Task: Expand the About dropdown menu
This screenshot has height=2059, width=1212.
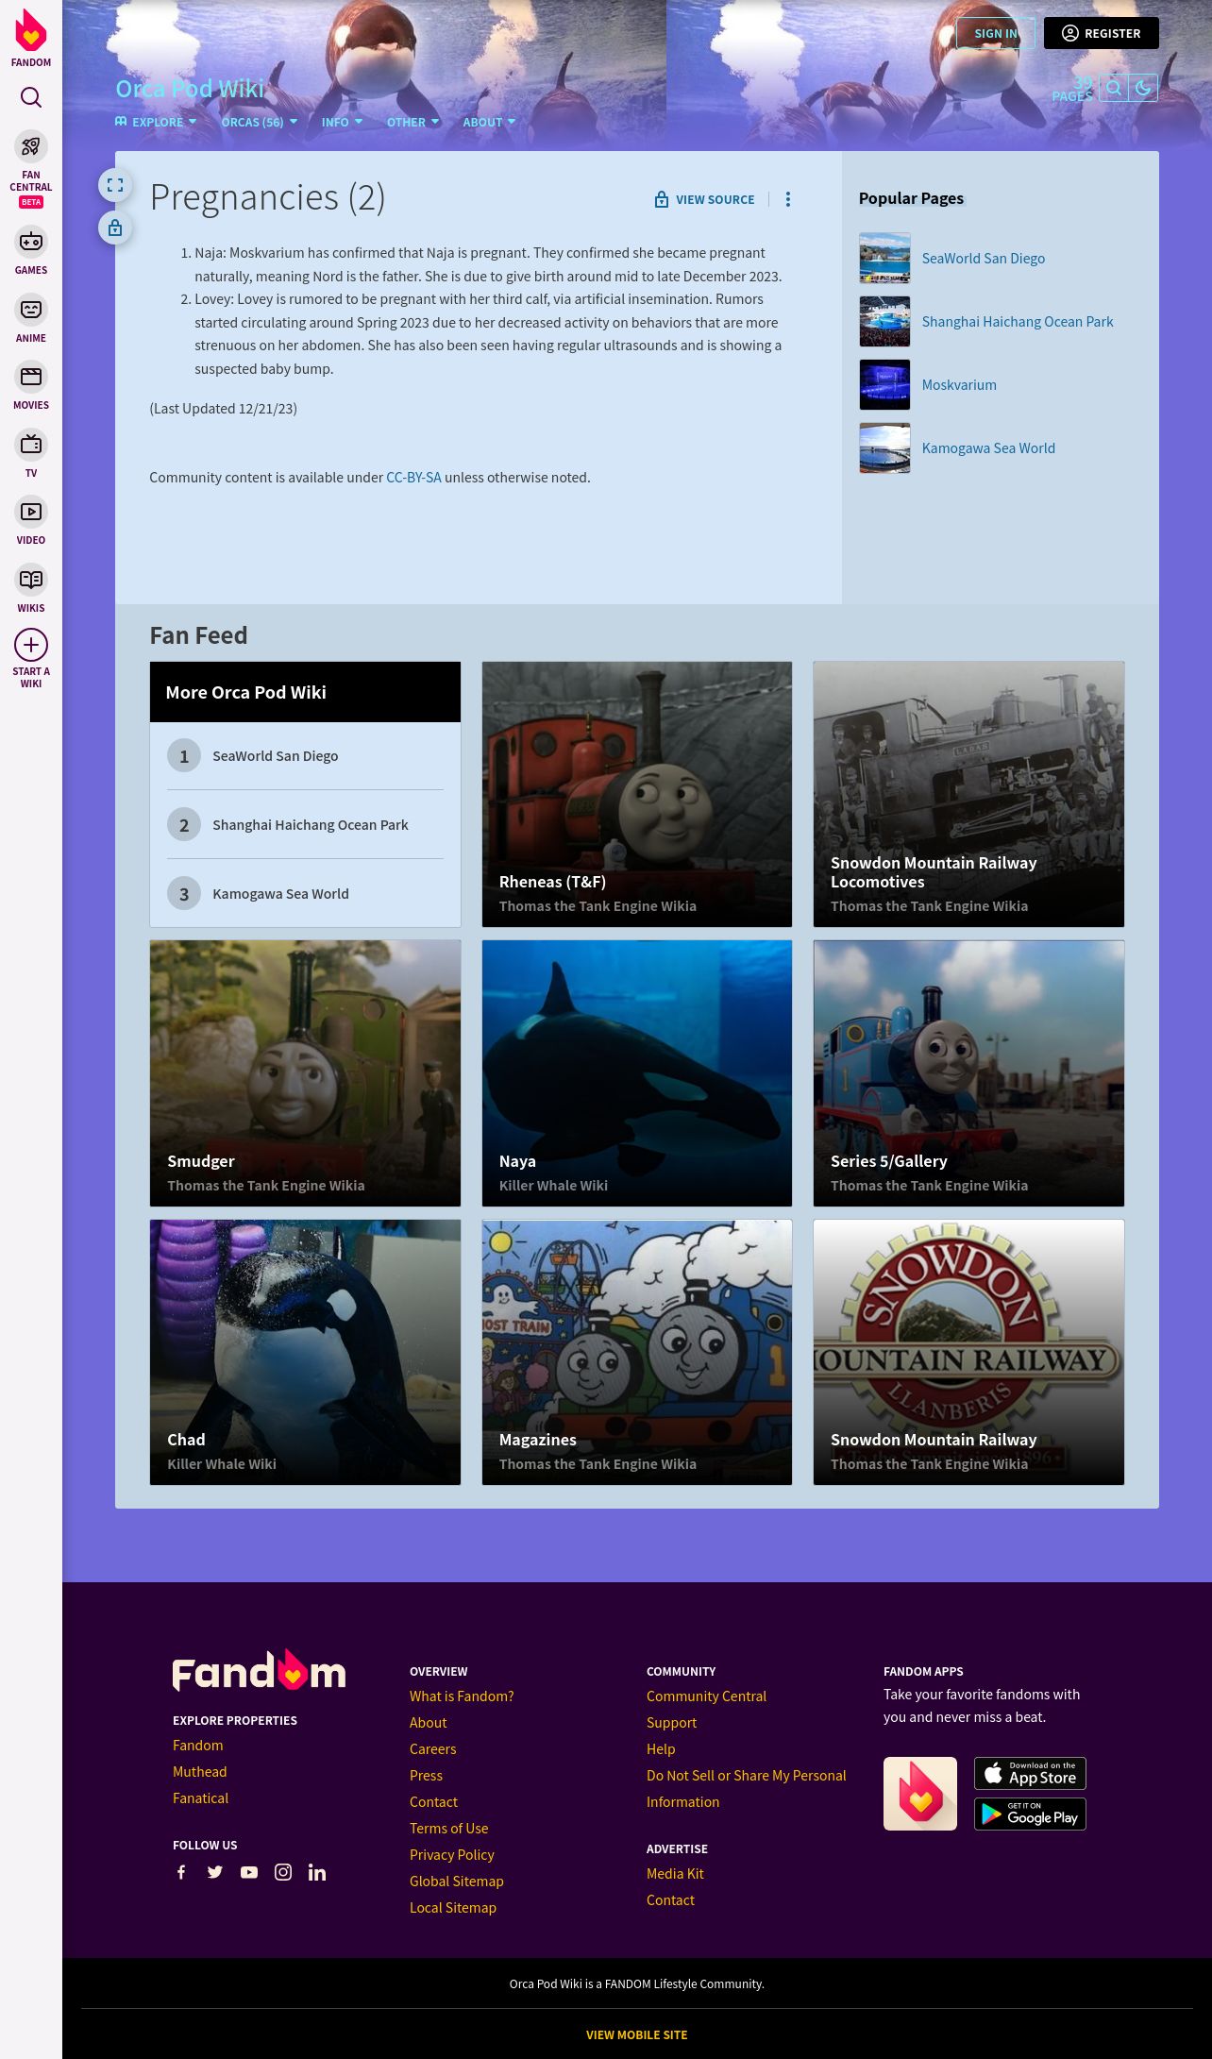Action: [489, 122]
